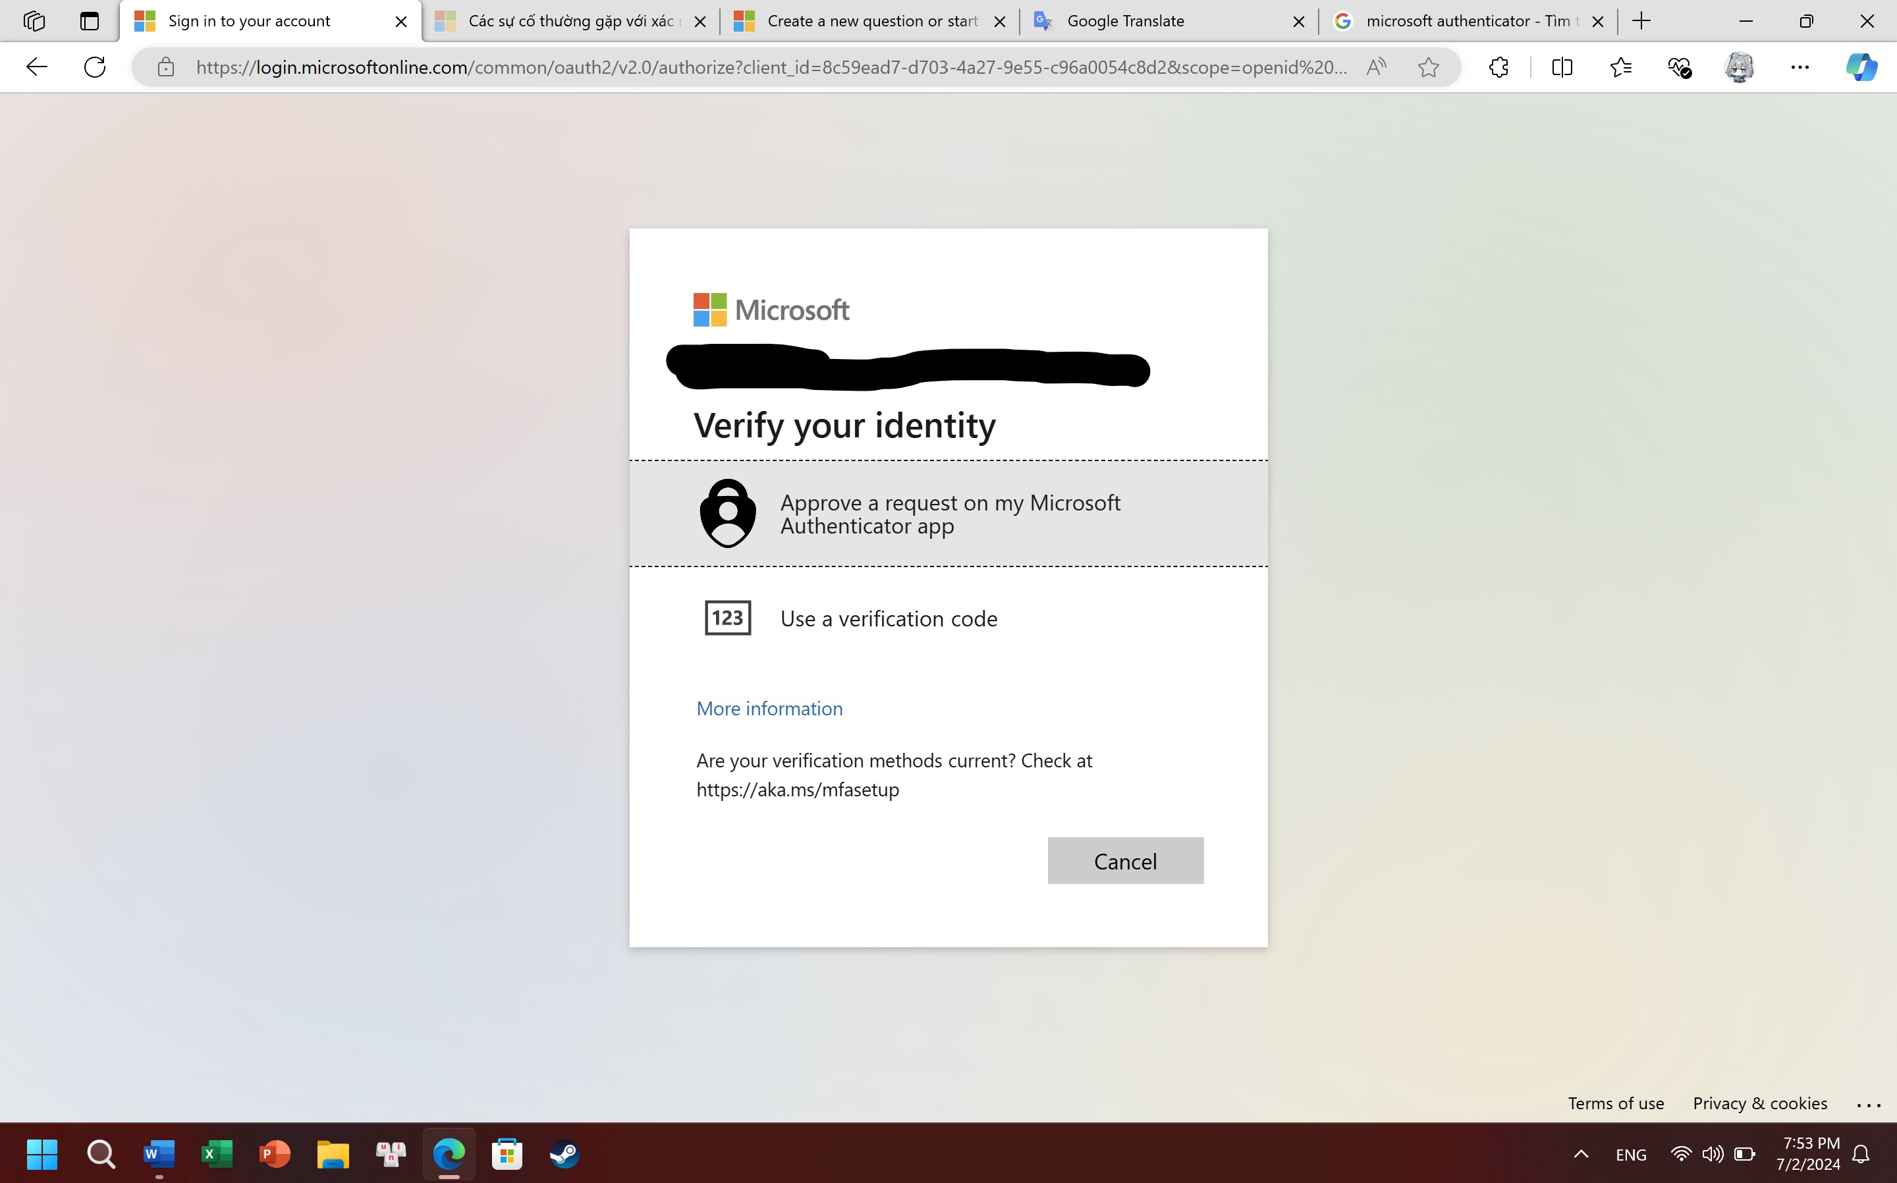The height and width of the screenshot is (1183, 1897).
Task: Open Microsoft Word from the taskbar
Action: (x=159, y=1154)
